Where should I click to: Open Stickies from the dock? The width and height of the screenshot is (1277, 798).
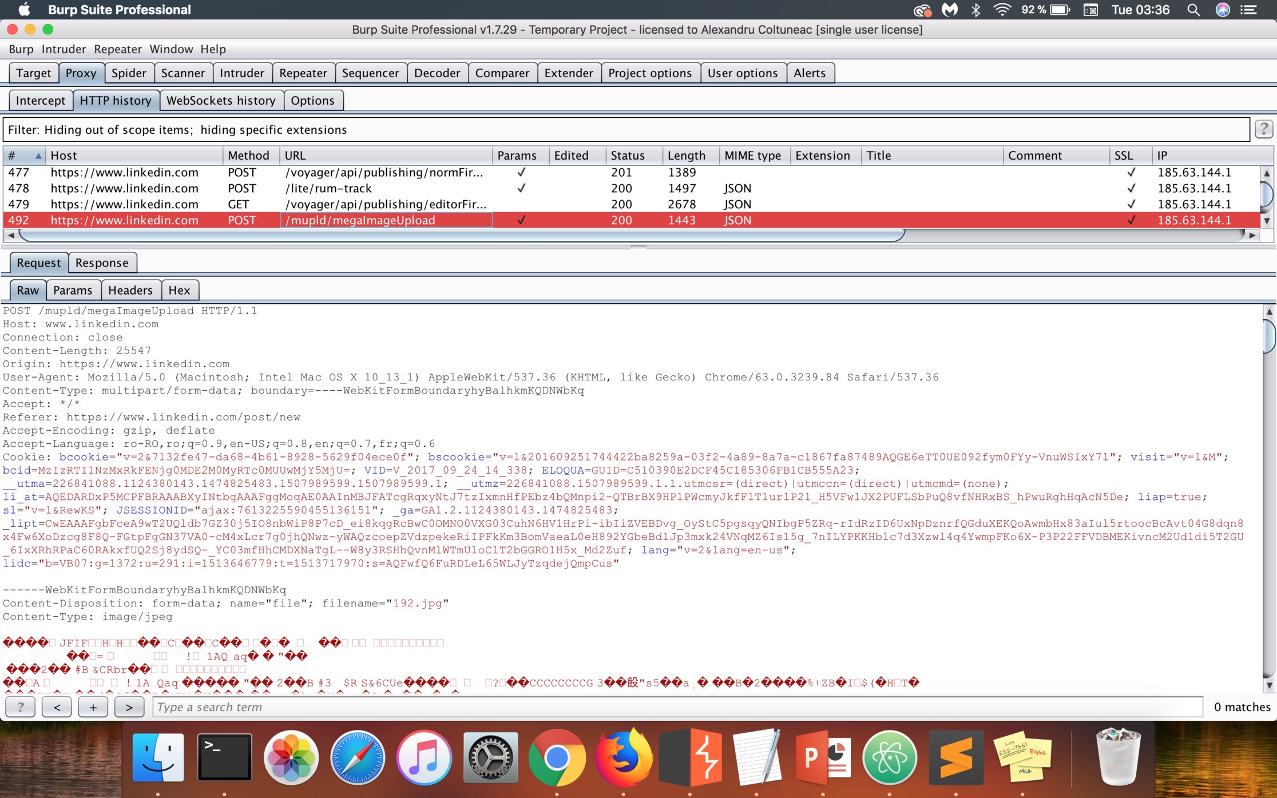tap(1023, 758)
